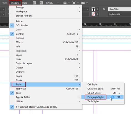
Task: Click the screen mode icon
Action: click(x=74, y=3)
